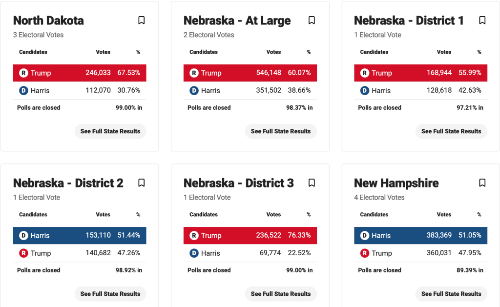Select the Harris row in Nebraska - At Large
The width and height of the screenshot is (500, 307).
coord(250,91)
